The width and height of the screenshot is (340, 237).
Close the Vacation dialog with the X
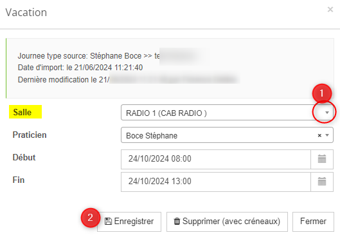pos(330,10)
